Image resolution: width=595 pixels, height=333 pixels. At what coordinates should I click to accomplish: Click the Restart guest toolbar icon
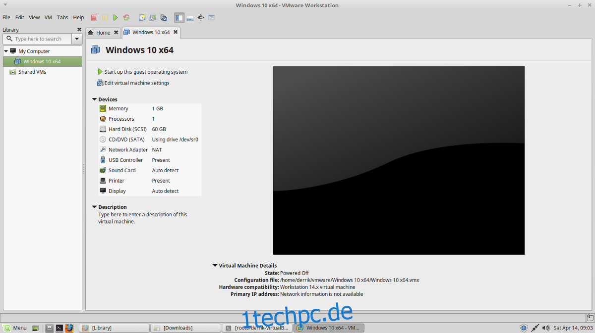pyautogui.click(x=126, y=17)
